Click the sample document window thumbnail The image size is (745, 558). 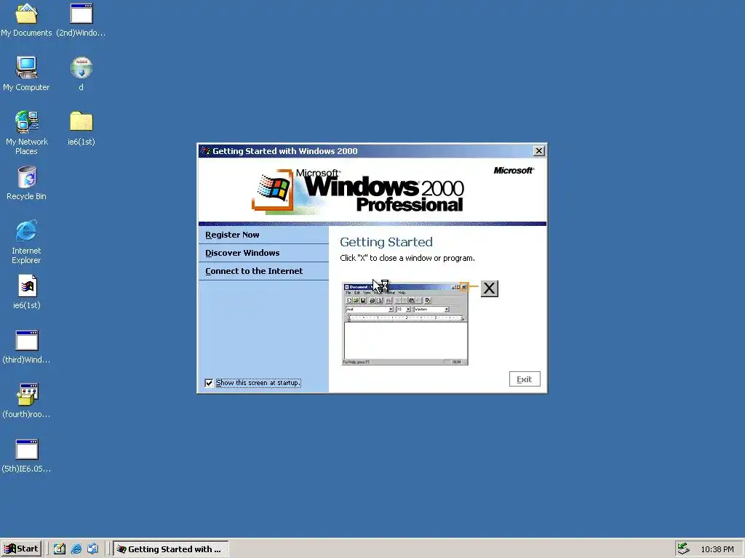405,324
